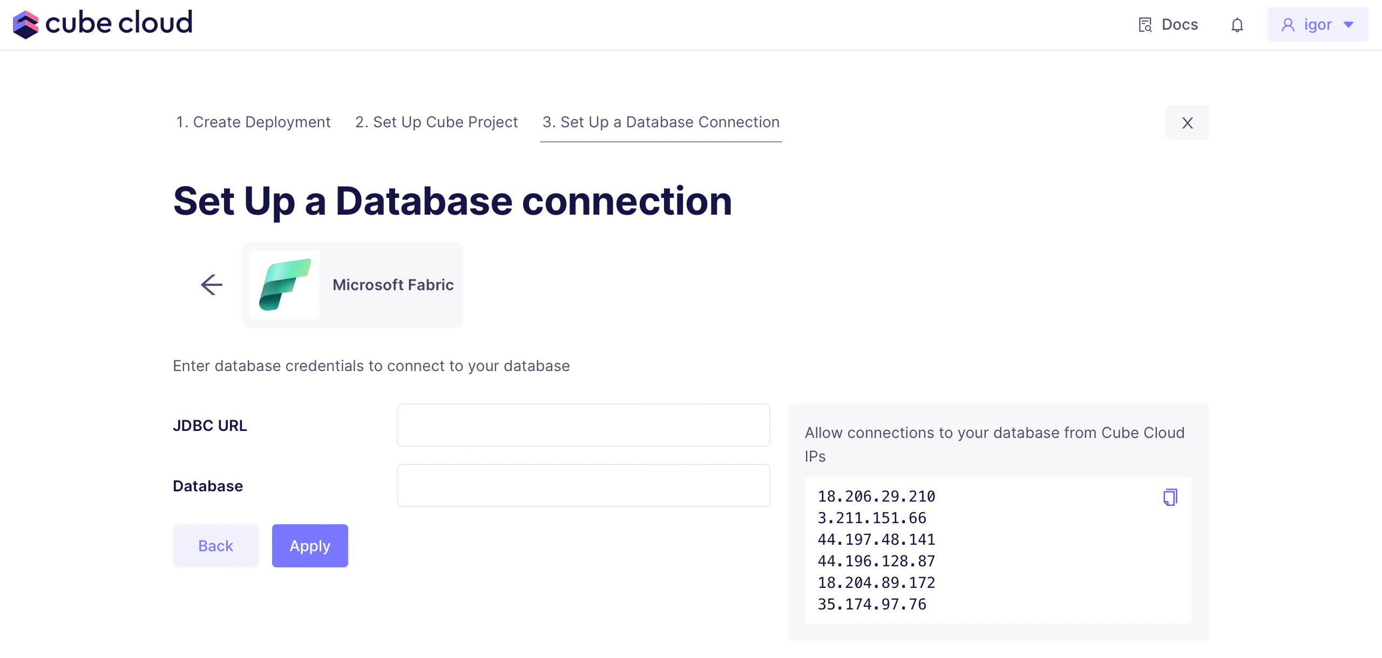
Task: Expand the igor account dropdown arrow
Action: coord(1349,25)
